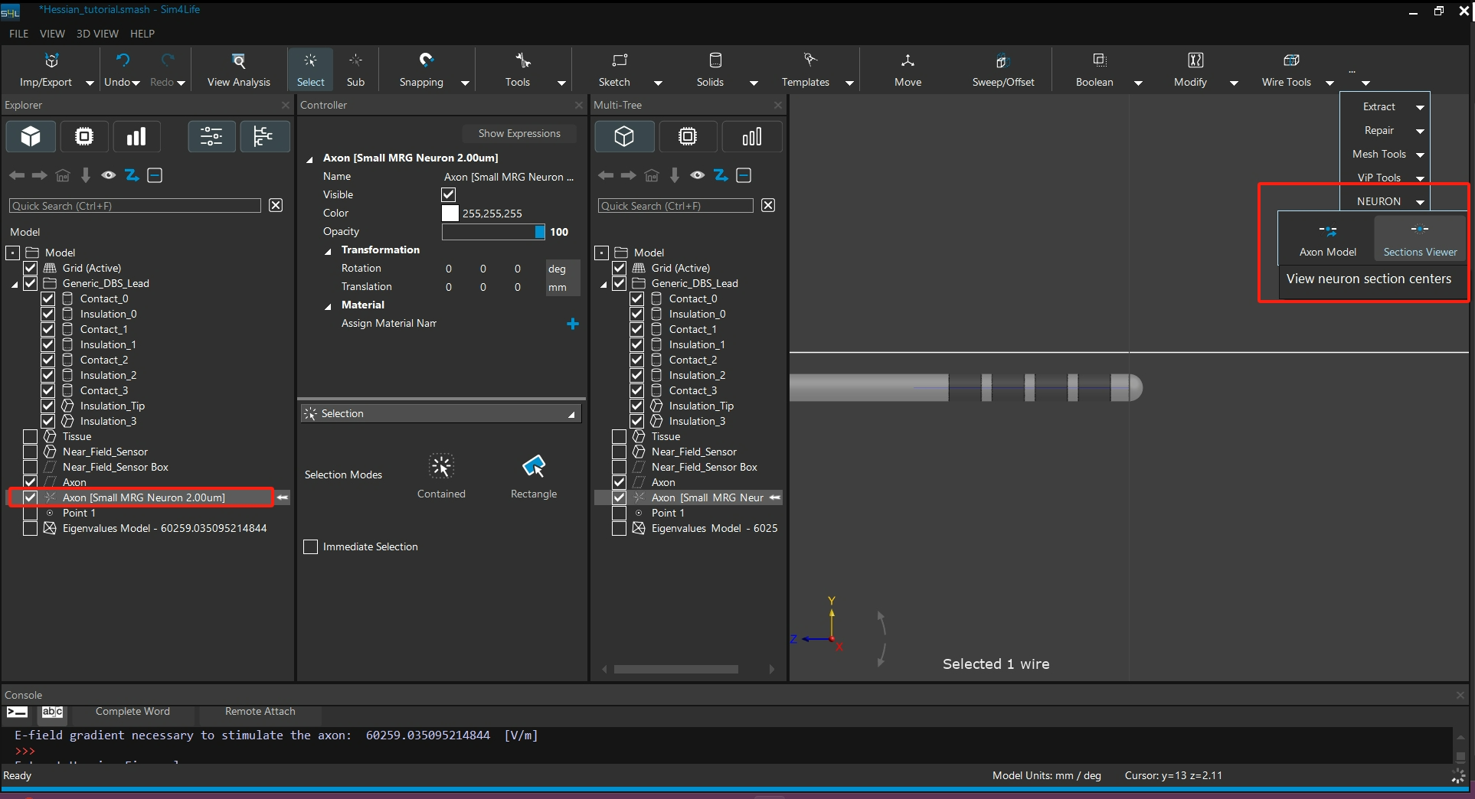
Task: Uncheck the Visible checkbox in Controller
Action: point(449,194)
